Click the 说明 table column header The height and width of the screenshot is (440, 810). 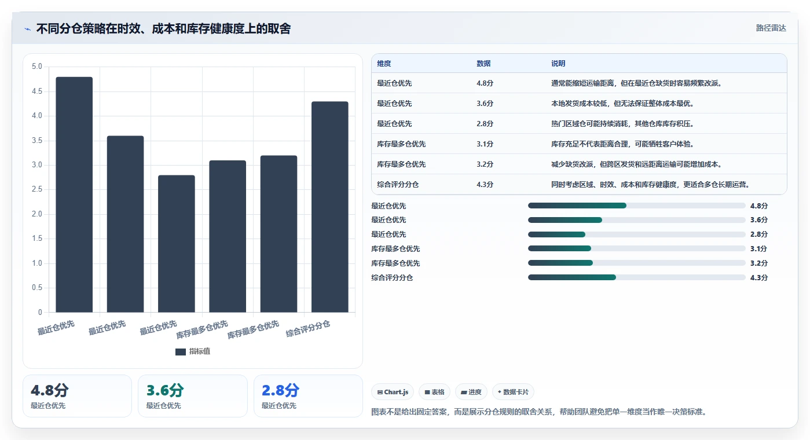[558, 63]
